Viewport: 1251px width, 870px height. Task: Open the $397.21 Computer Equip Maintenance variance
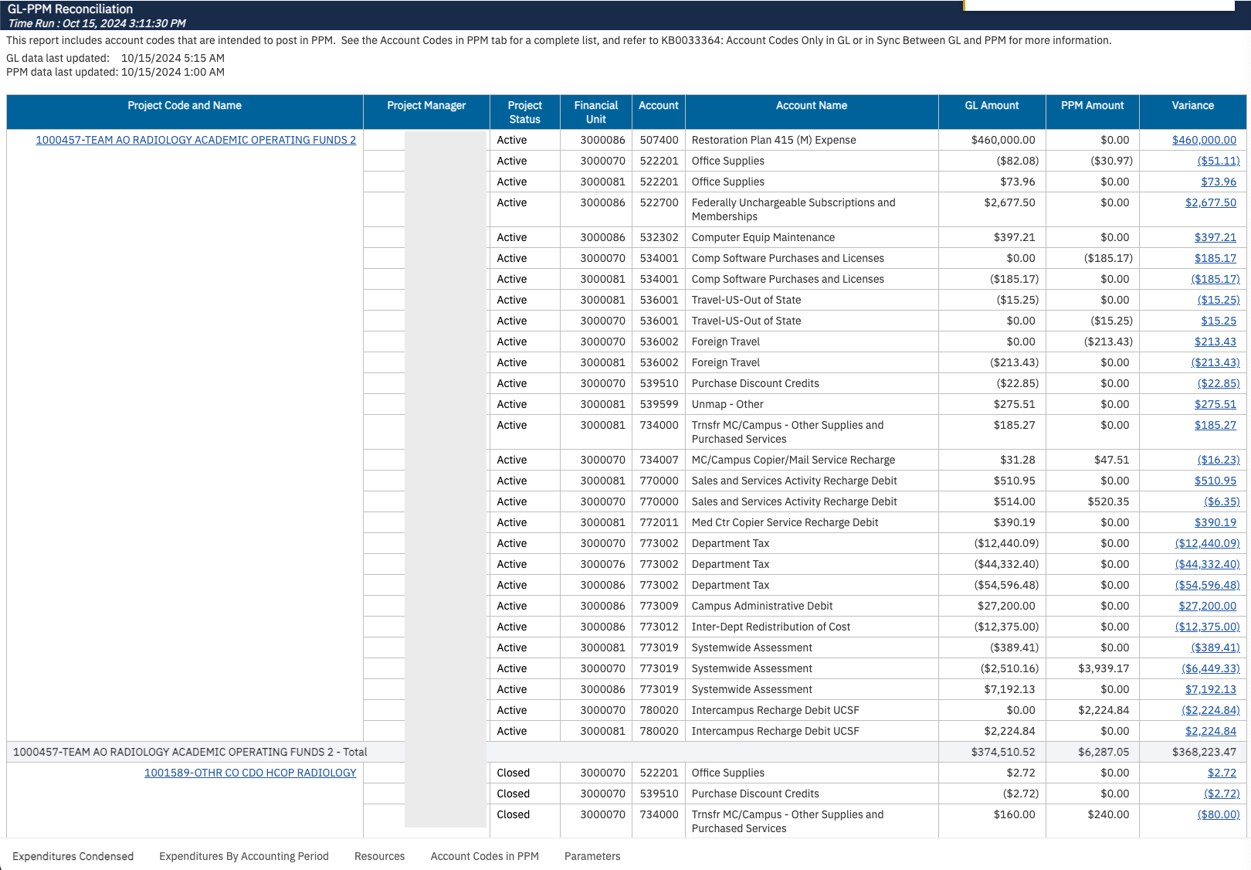[1215, 237]
